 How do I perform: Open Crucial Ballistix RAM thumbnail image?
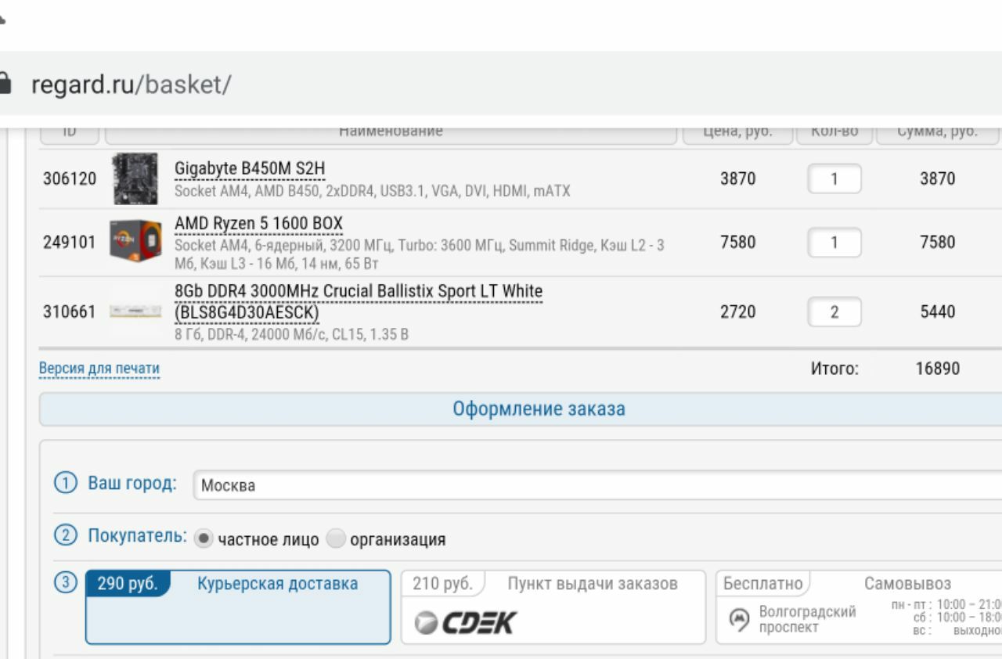(135, 311)
